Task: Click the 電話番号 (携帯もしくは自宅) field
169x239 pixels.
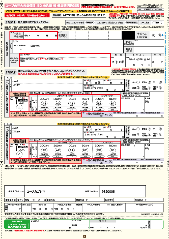Action: click(x=149, y=43)
